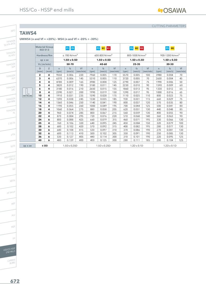Click rpm value '5570'

pyautogui.click(x=125, y=75)
